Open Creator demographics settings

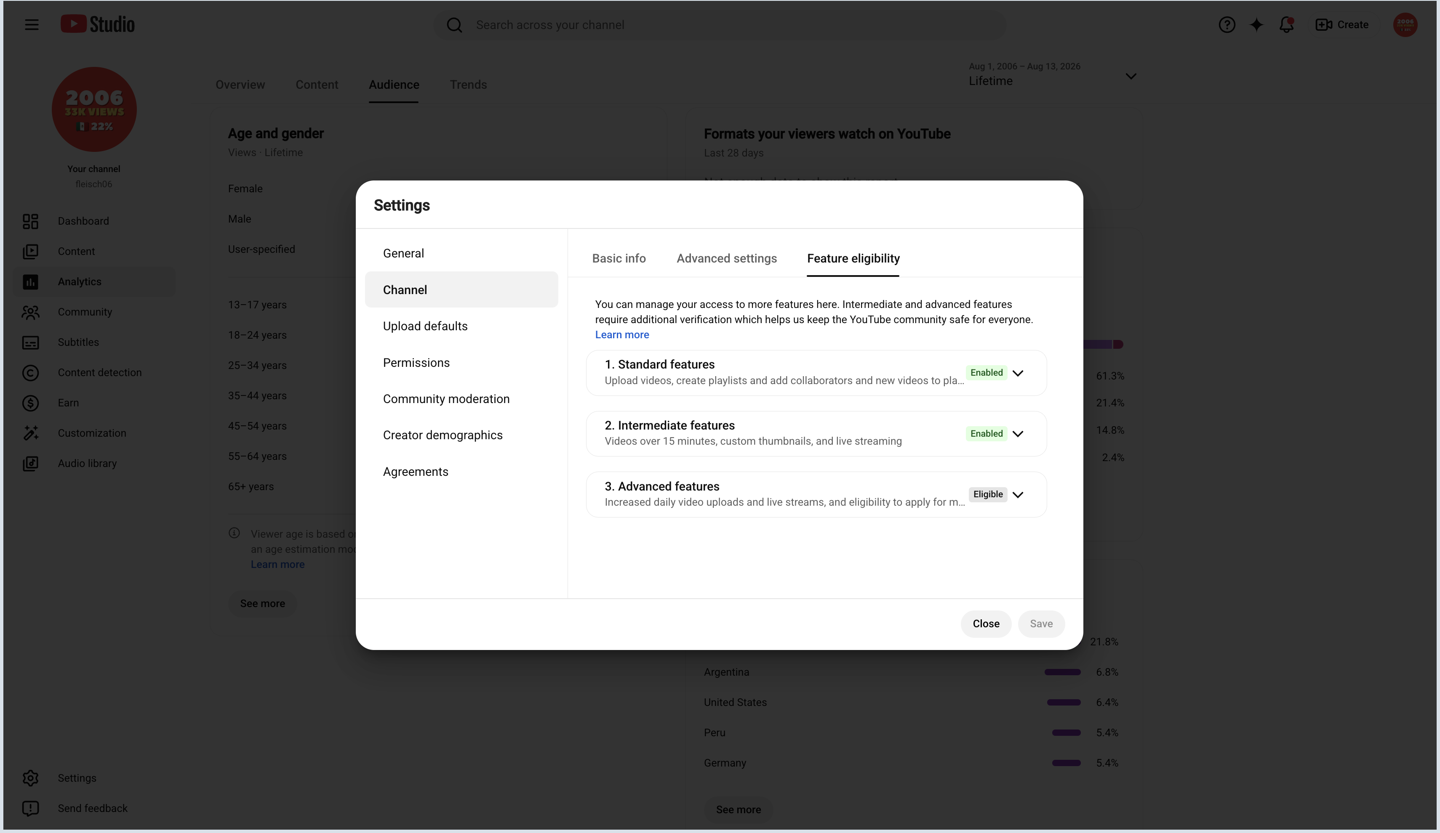click(x=462, y=435)
